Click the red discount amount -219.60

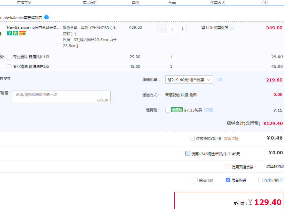point(273,80)
